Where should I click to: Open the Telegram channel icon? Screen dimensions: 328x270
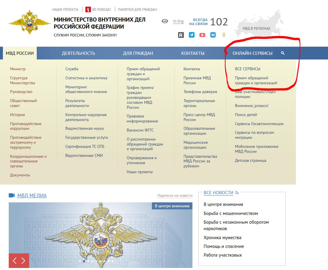(x=192, y=35)
